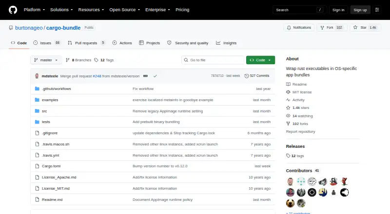
Task: Focus the top Search field
Action: coord(299,10)
